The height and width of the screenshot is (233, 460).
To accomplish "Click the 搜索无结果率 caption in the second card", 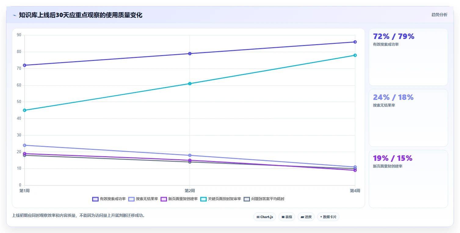I will (384, 105).
